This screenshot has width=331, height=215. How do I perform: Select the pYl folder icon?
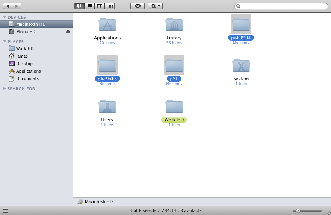pos(174,65)
